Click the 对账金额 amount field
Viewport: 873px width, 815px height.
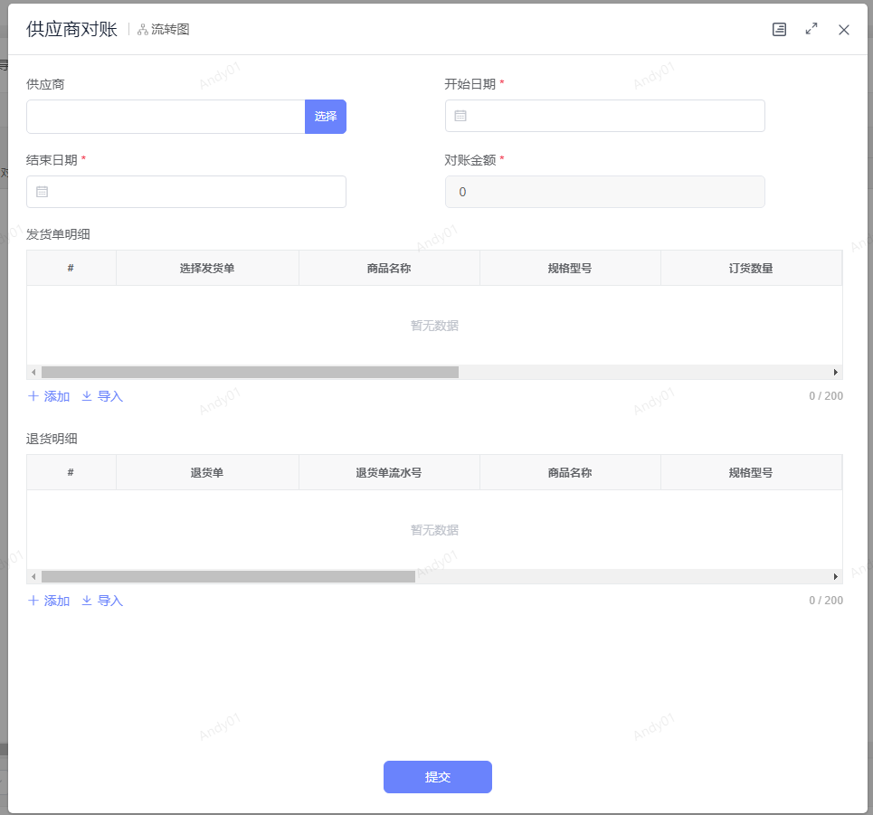604,192
